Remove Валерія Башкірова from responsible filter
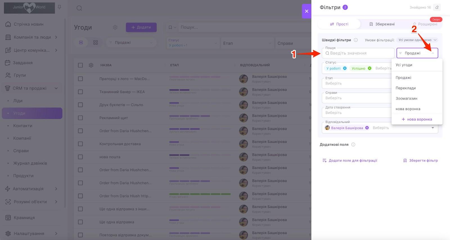Image resolution: width=450 pixels, height=240 pixels. click(x=367, y=128)
